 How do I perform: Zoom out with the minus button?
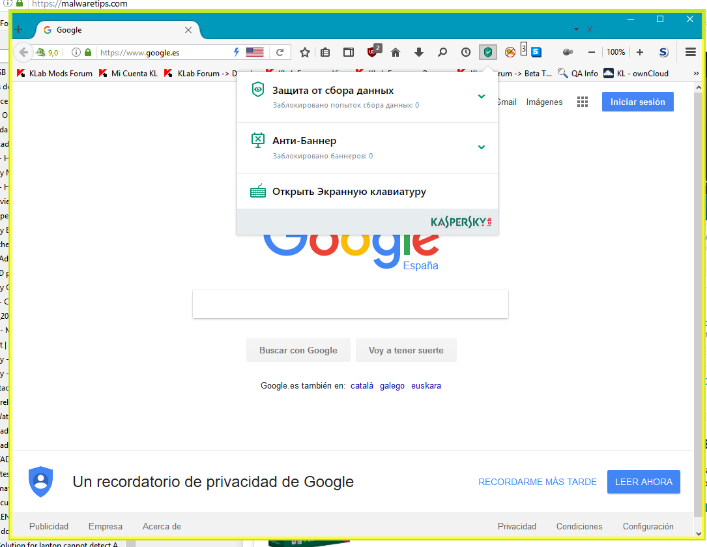tap(592, 52)
